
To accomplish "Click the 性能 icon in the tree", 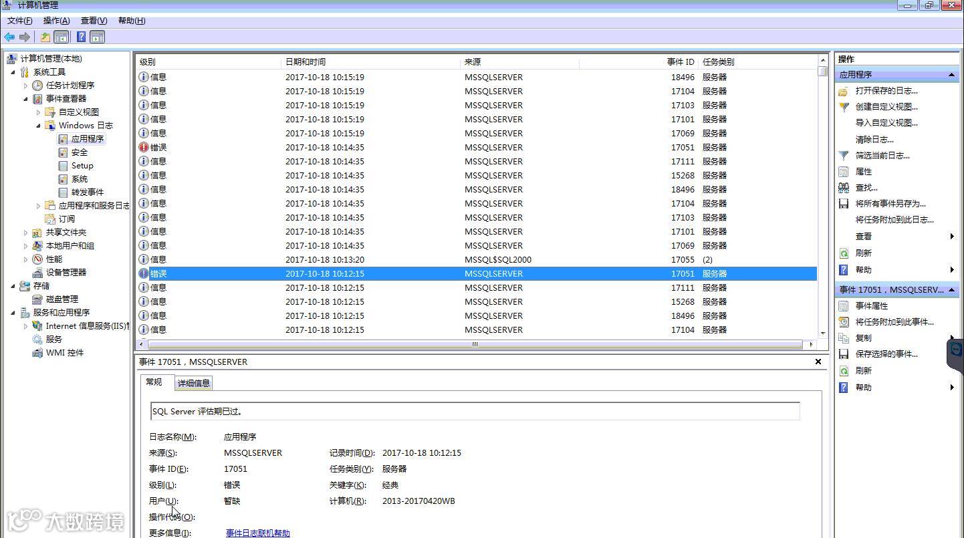I will pyautogui.click(x=38, y=259).
